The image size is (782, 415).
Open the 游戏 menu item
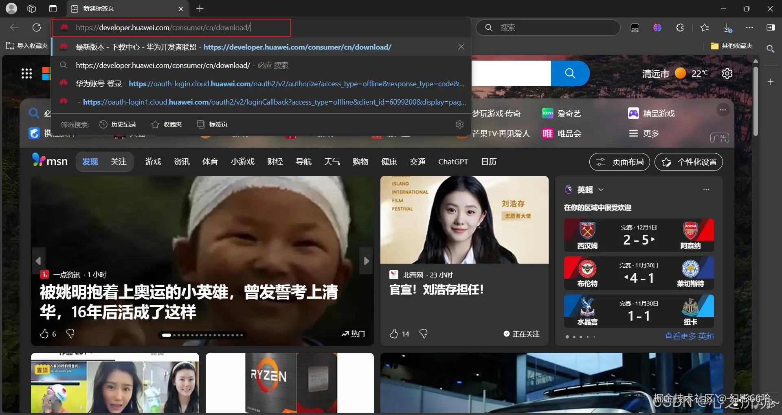153,162
